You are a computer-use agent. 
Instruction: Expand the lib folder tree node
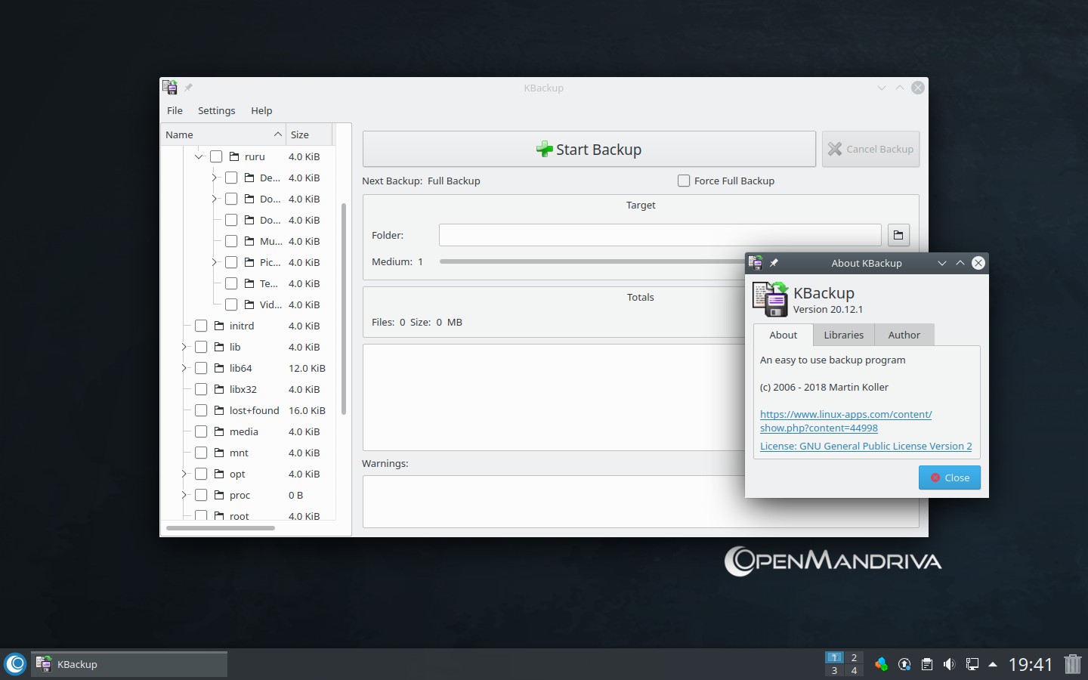(x=184, y=347)
